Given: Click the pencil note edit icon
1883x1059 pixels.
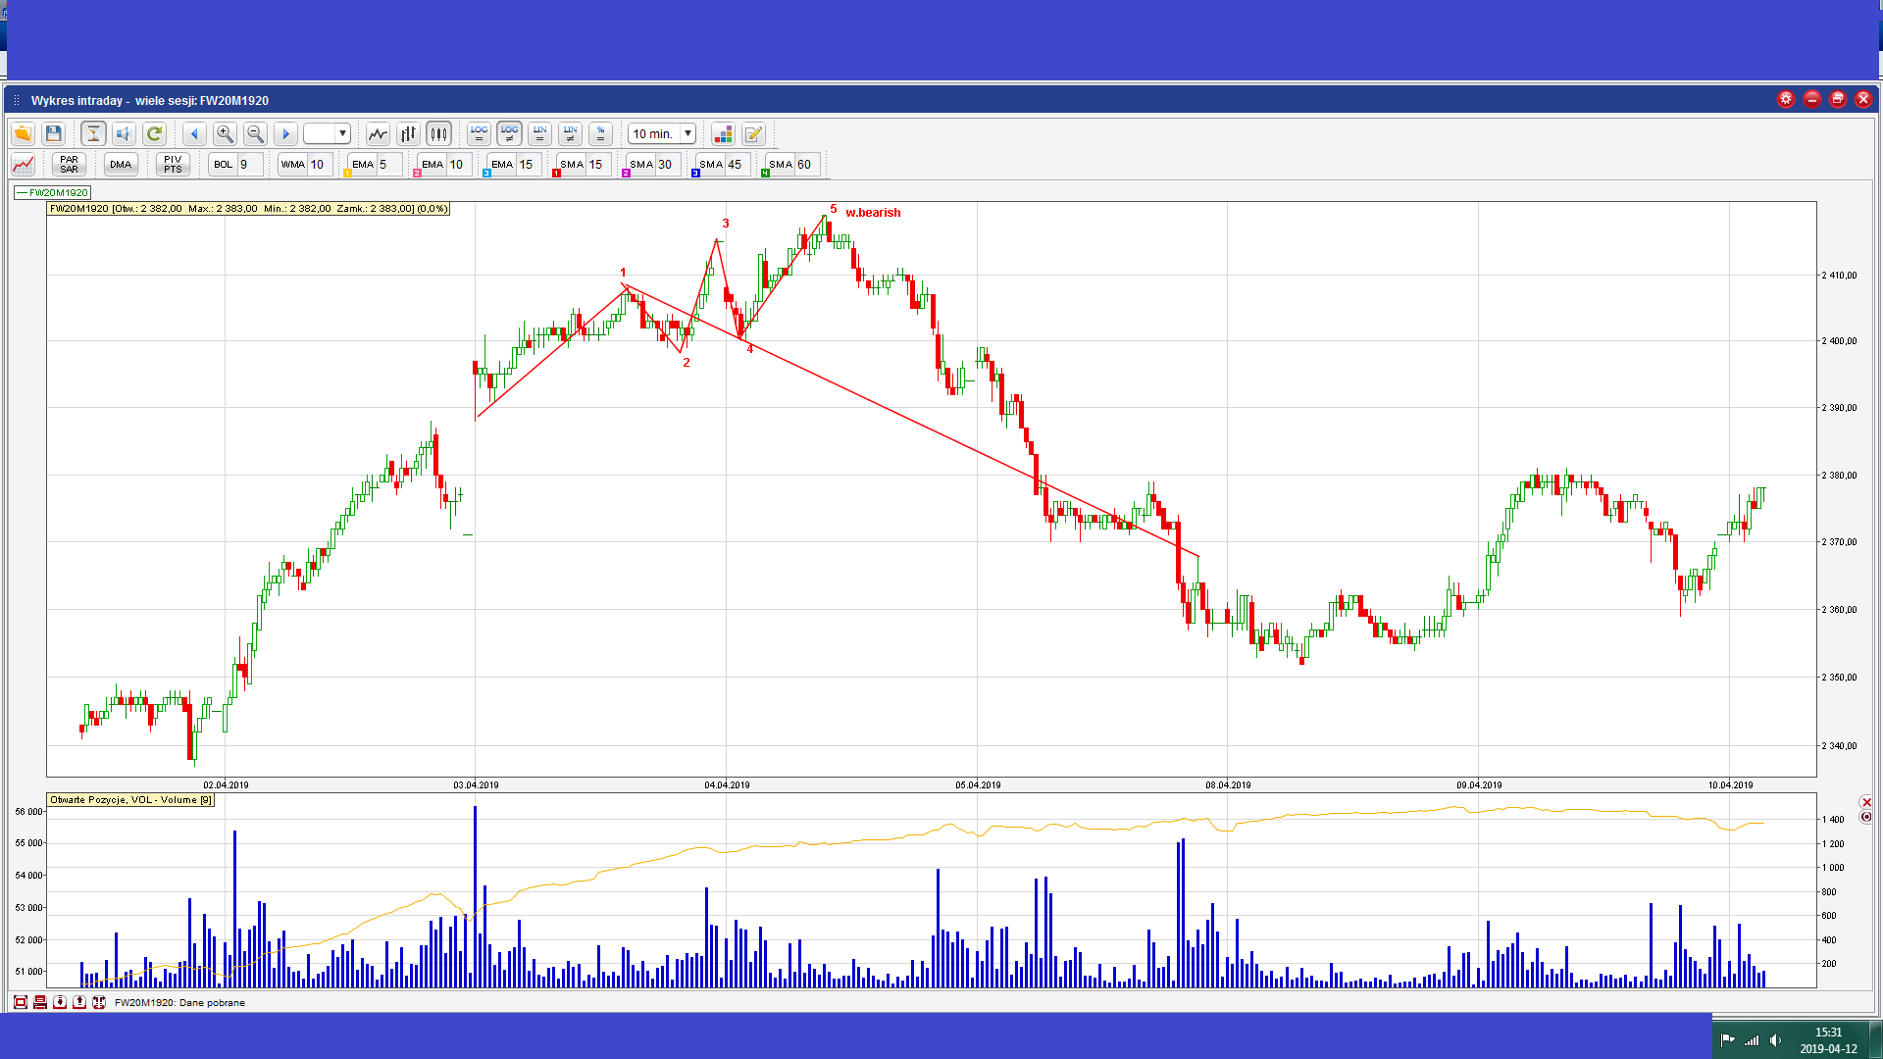Looking at the screenshot, I should coord(753,133).
